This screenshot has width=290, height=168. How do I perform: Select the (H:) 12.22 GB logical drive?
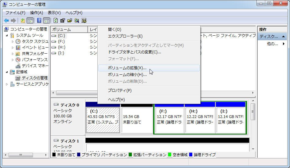200,120
